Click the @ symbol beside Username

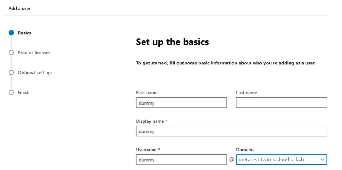pyautogui.click(x=232, y=160)
